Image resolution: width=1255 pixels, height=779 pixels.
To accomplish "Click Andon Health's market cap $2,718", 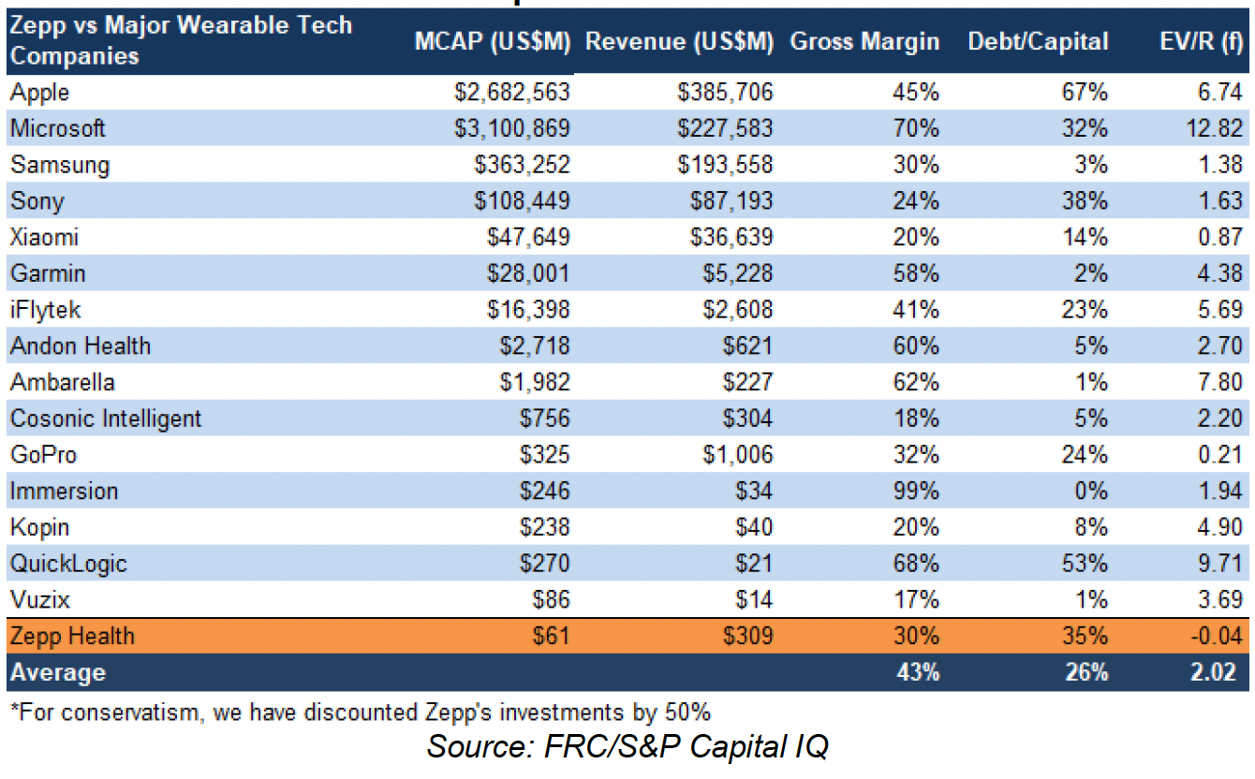I will (535, 345).
